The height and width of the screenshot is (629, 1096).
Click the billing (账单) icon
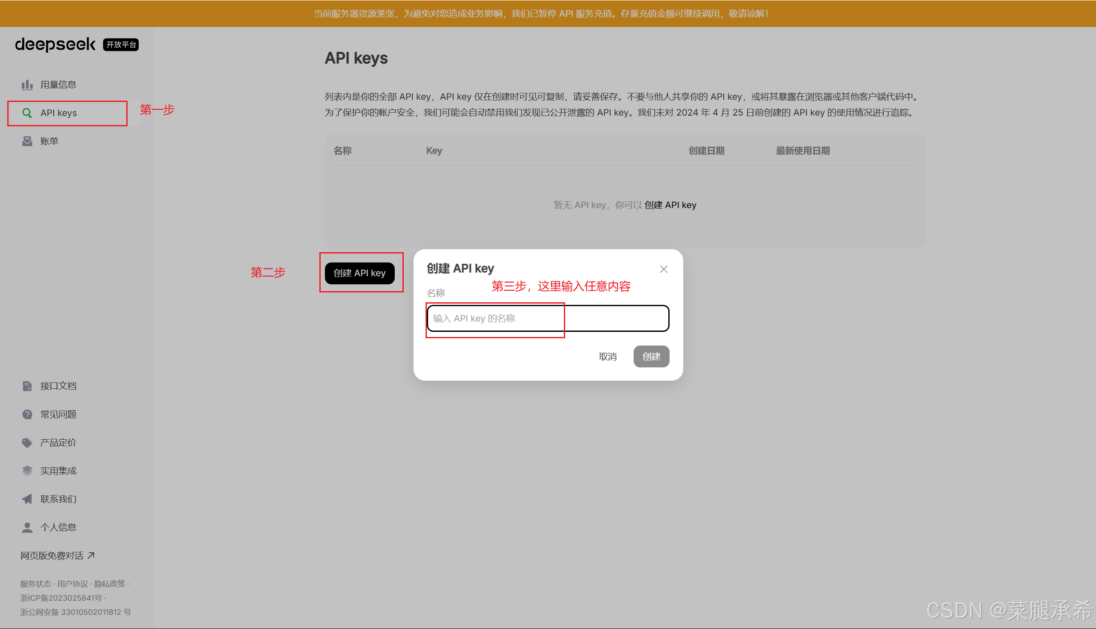27,141
